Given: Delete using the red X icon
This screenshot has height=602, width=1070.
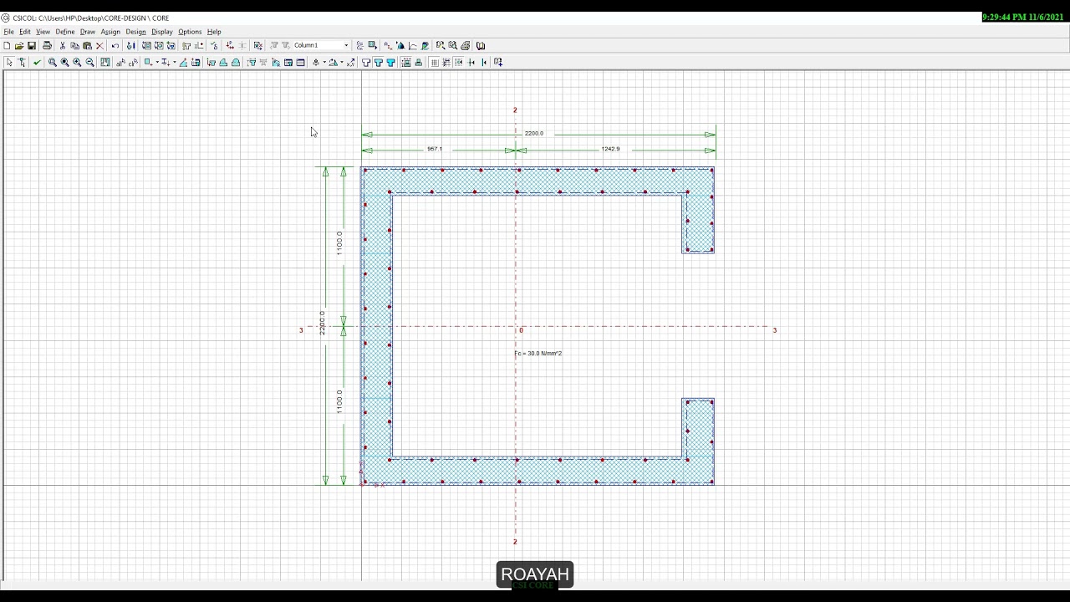Looking at the screenshot, I should coord(99,46).
